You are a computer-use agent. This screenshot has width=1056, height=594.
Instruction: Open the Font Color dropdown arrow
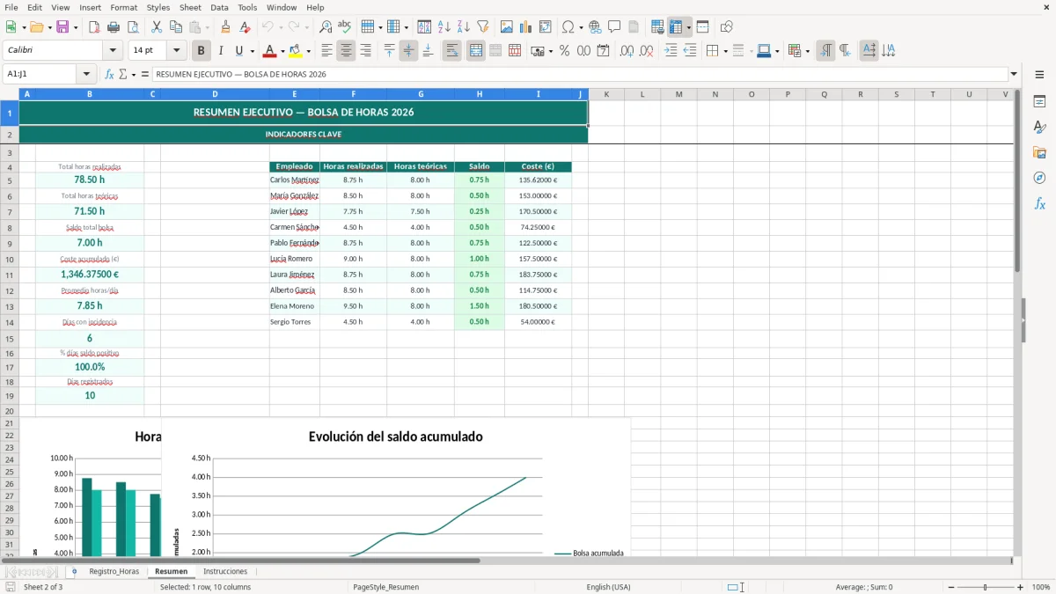click(x=282, y=51)
